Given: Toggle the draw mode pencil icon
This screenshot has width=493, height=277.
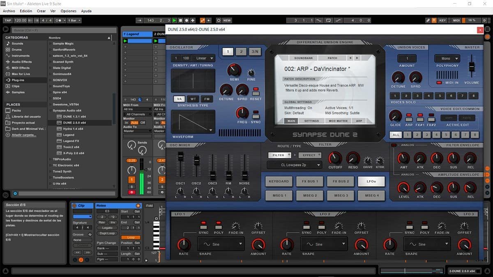Looking at the screenshot, I should tap(428, 20).
